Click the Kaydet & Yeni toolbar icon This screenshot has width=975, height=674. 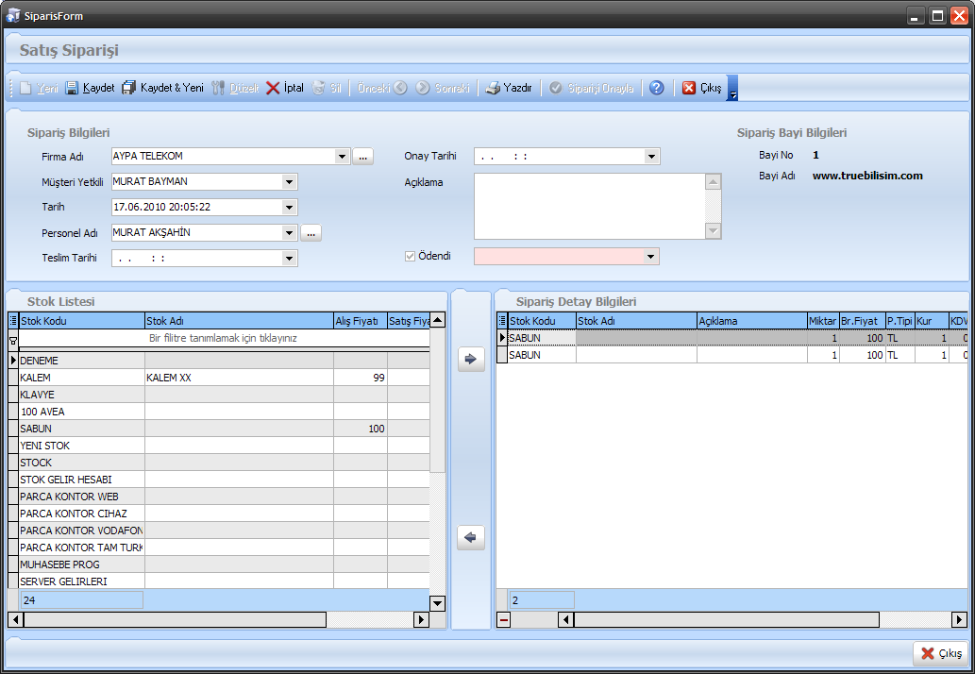(129, 88)
